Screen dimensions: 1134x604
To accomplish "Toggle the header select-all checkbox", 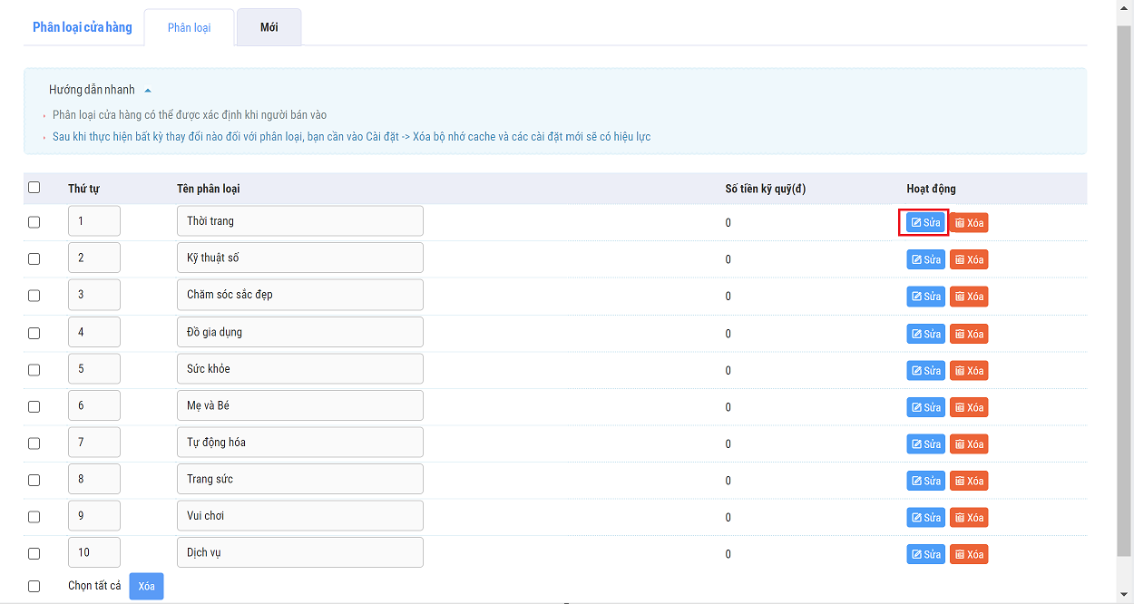I will [x=34, y=188].
